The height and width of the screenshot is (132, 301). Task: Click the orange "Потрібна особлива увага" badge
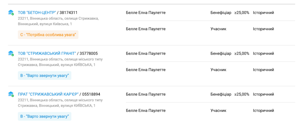coord(48,35)
